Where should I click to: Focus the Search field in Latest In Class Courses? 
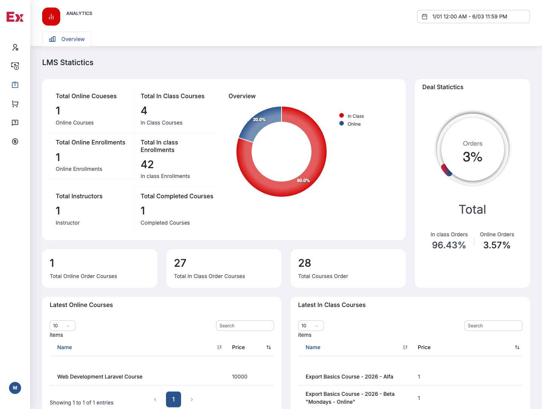(x=493, y=326)
